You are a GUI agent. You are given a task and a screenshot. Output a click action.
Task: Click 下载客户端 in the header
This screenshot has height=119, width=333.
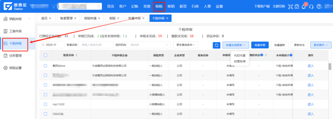tap(262, 6)
